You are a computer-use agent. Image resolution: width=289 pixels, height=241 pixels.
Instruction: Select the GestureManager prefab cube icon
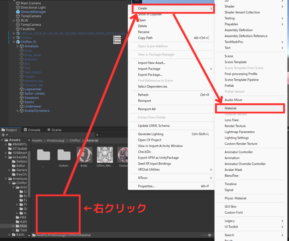pyautogui.click(x=18, y=12)
